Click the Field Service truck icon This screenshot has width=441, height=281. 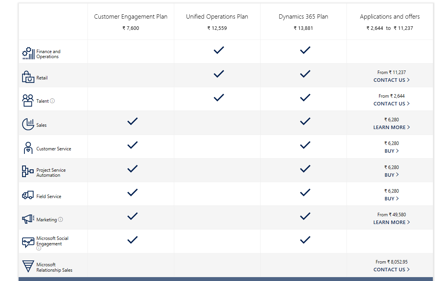coord(28,195)
